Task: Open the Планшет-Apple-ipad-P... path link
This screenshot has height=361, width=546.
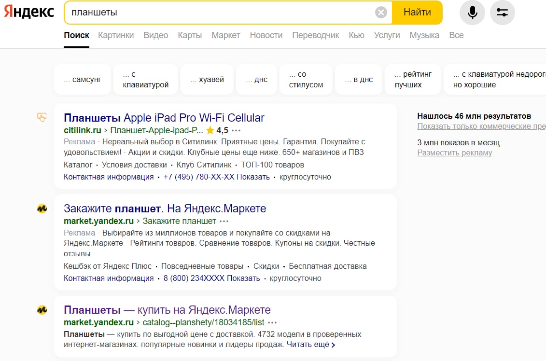Action: click(156, 130)
